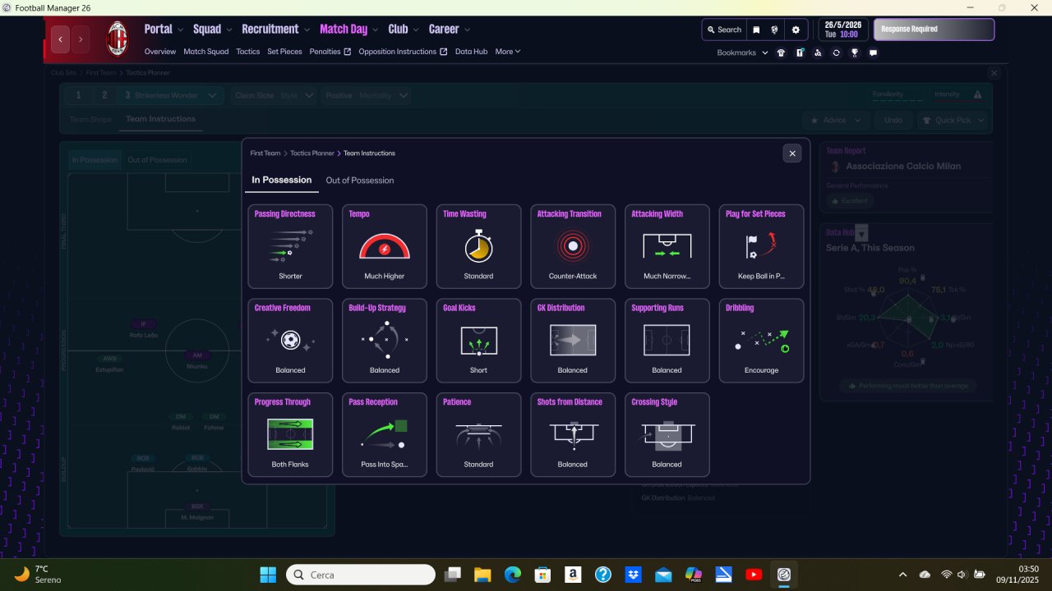Click the Search button in top bar
1052x591 pixels.
(724, 30)
